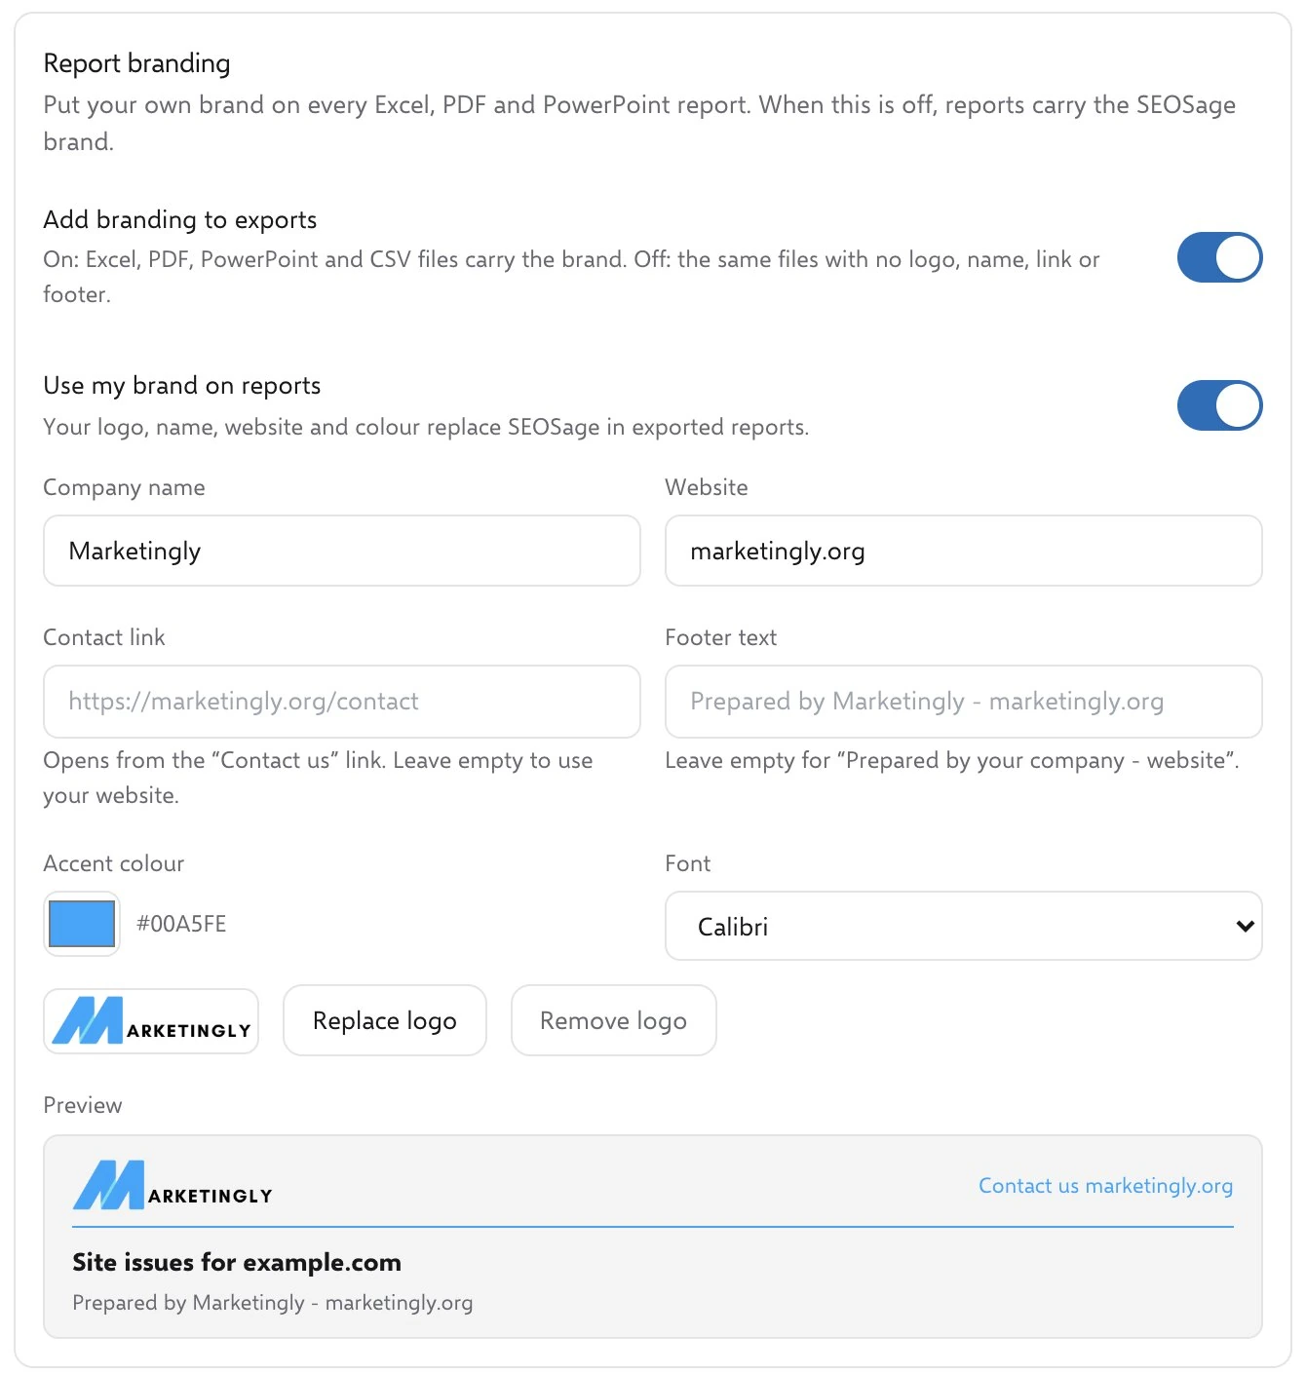The image size is (1306, 1374).
Task: Open the Accent colour swatch picker
Action: (x=82, y=924)
